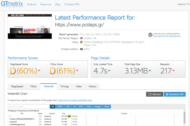Click the Total Page Size up arrow

150,70
